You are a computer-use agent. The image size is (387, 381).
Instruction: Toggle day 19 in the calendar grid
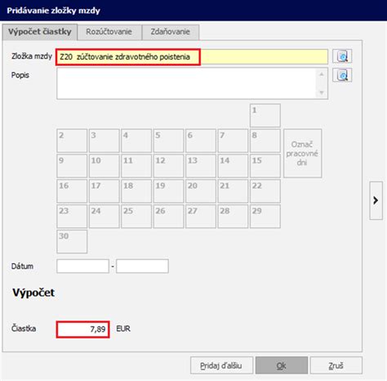pyautogui.click(x=168, y=191)
